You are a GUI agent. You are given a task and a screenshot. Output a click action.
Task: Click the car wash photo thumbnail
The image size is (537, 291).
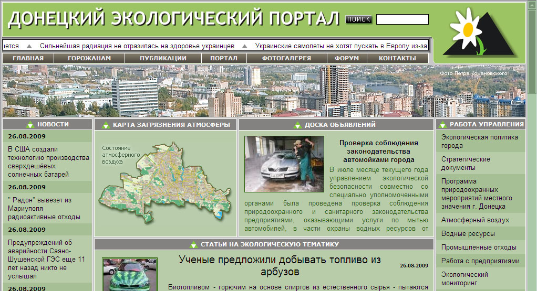[284, 164]
